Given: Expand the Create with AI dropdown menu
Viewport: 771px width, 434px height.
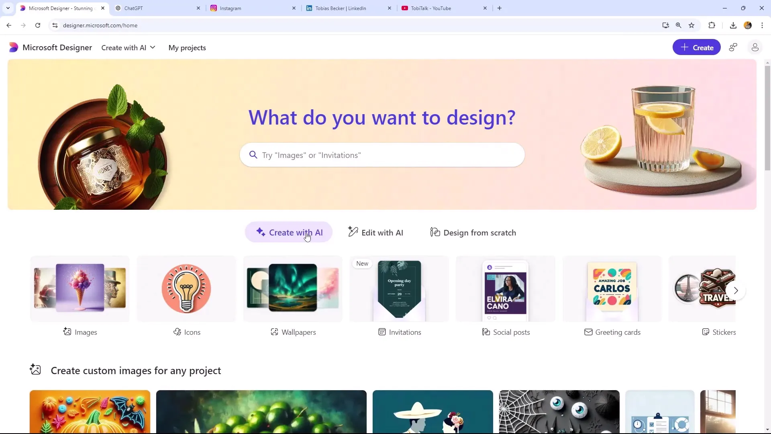Looking at the screenshot, I should (x=128, y=47).
